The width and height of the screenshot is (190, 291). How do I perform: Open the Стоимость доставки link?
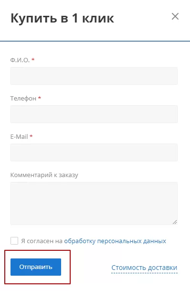pos(145,268)
